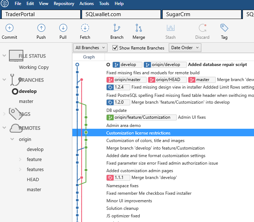Click current-branch circle icon beside sidebar develop

pyautogui.click(x=15, y=91)
